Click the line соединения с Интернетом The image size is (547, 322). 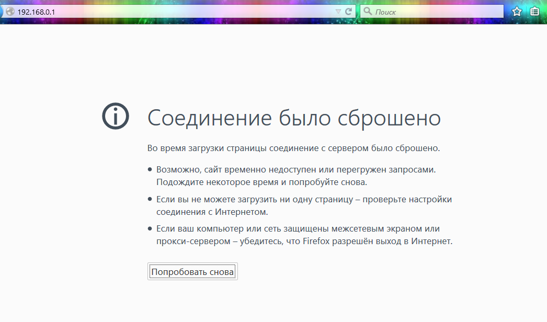[x=212, y=212]
